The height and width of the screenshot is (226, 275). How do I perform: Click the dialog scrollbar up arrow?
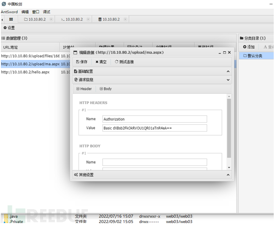(x=229, y=97)
